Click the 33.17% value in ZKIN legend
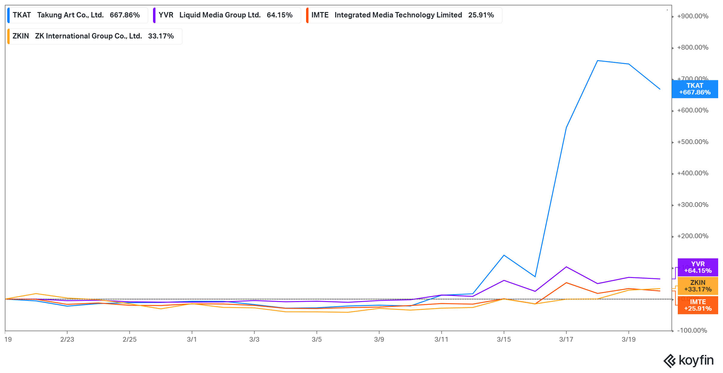The width and height of the screenshot is (723, 373). (x=161, y=36)
